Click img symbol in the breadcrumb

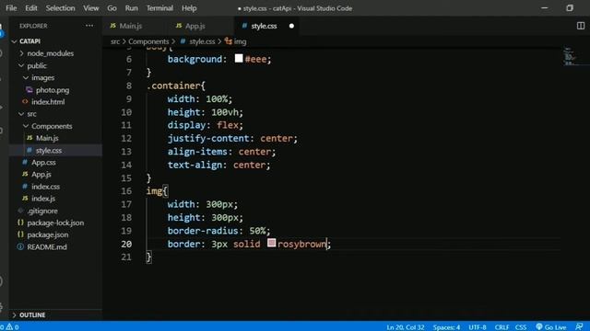tap(240, 41)
